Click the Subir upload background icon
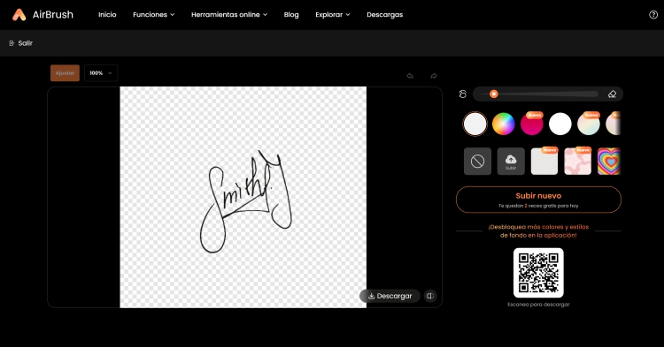 tap(511, 162)
